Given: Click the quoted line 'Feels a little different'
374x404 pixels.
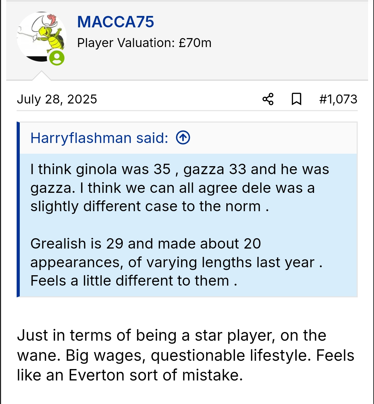Looking at the screenshot, I should 134,280.
